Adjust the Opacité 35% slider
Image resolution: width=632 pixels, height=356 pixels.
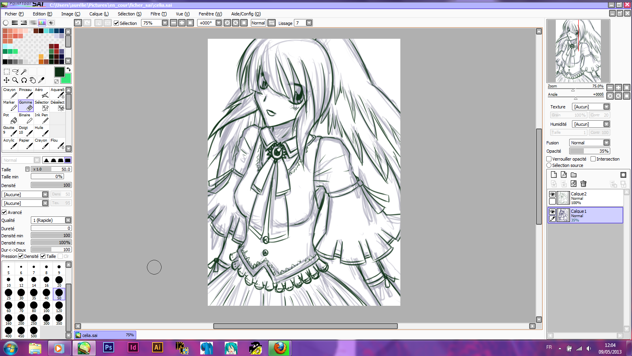pos(590,151)
